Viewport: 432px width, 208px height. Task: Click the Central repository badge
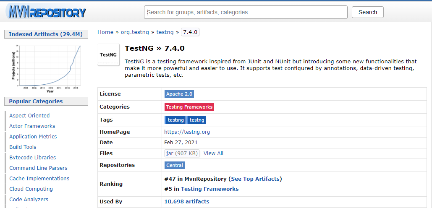pyautogui.click(x=175, y=165)
